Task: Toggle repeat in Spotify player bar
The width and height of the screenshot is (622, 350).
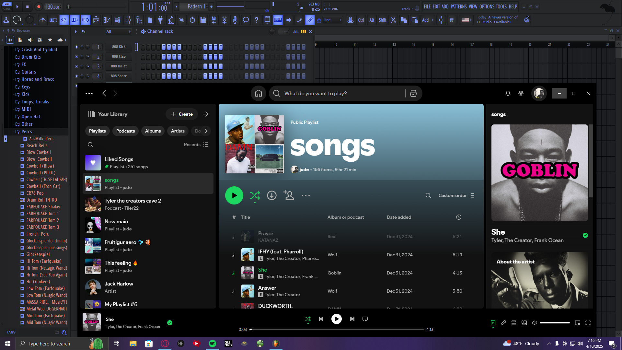Action: click(x=365, y=319)
